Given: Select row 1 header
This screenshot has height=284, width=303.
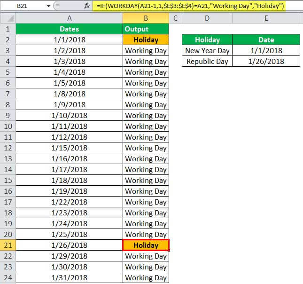Looking at the screenshot, I should pos(8,29).
